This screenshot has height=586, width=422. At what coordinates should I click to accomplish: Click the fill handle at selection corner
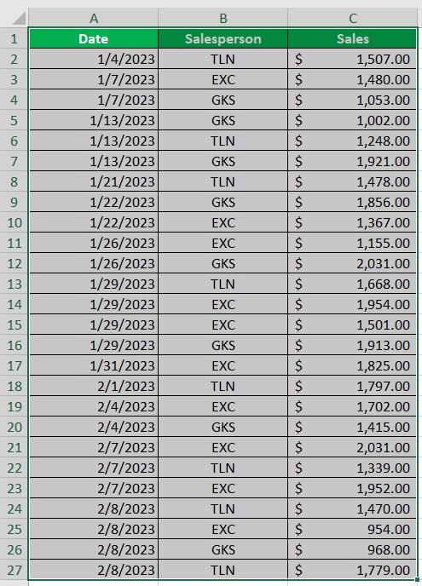[418, 580]
